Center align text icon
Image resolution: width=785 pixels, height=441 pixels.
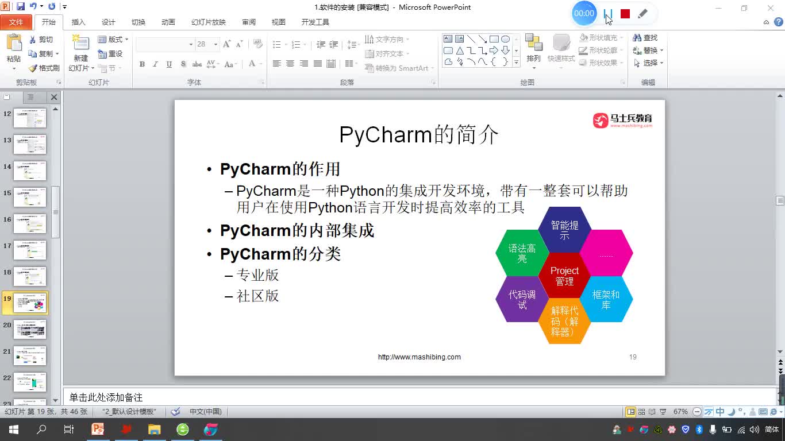tap(290, 64)
